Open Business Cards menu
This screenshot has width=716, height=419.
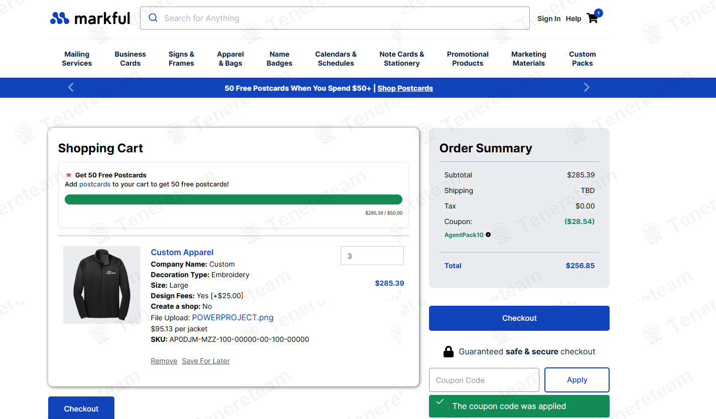(130, 59)
